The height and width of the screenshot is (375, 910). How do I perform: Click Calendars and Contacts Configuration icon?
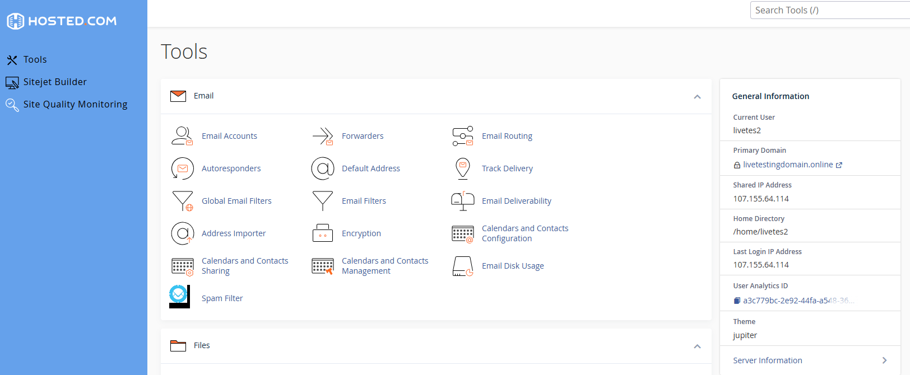point(463,234)
